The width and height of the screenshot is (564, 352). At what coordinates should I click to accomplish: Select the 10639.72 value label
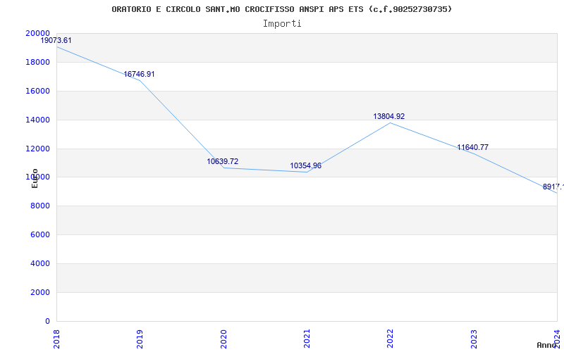(x=222, y=161)
